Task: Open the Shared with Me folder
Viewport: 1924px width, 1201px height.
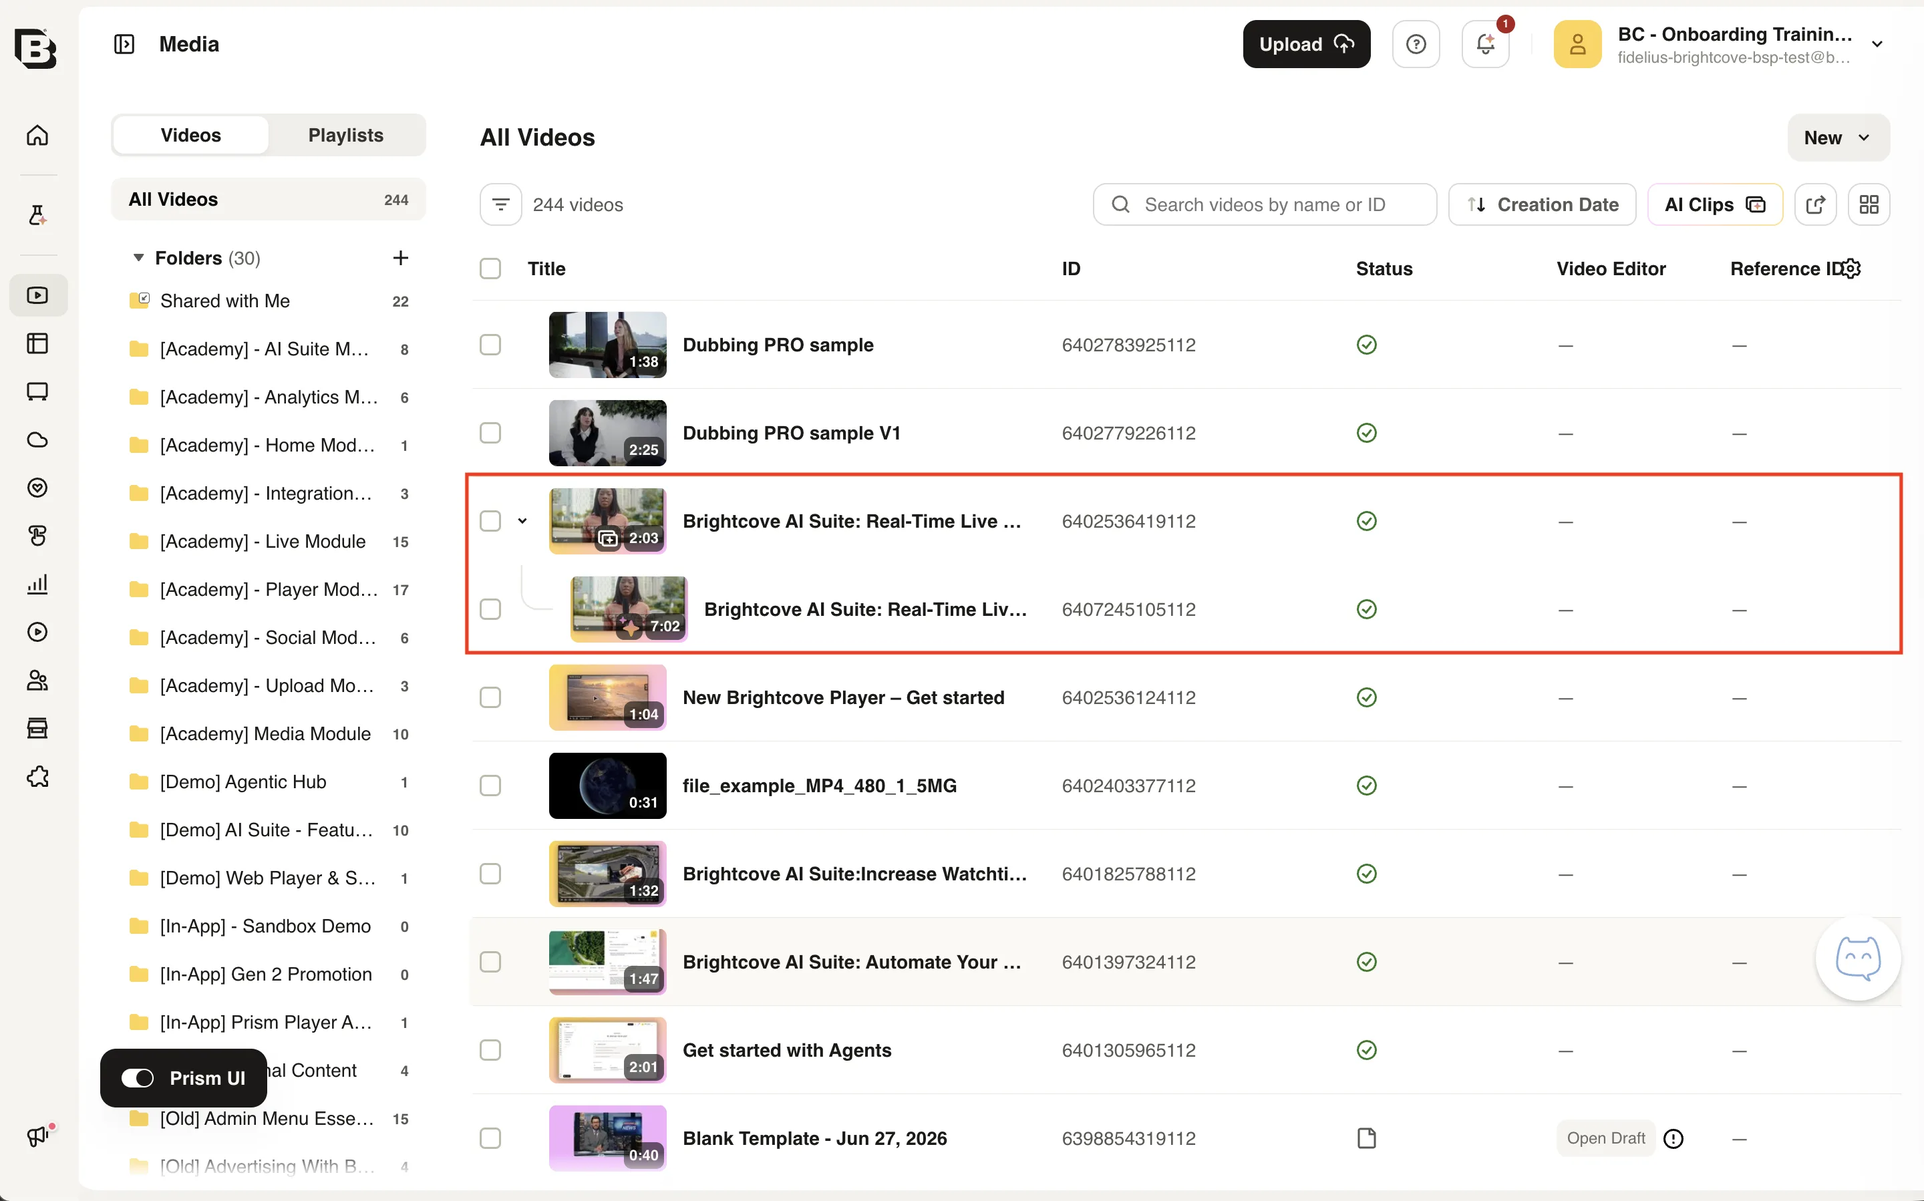Action: [x=269, y=301]
